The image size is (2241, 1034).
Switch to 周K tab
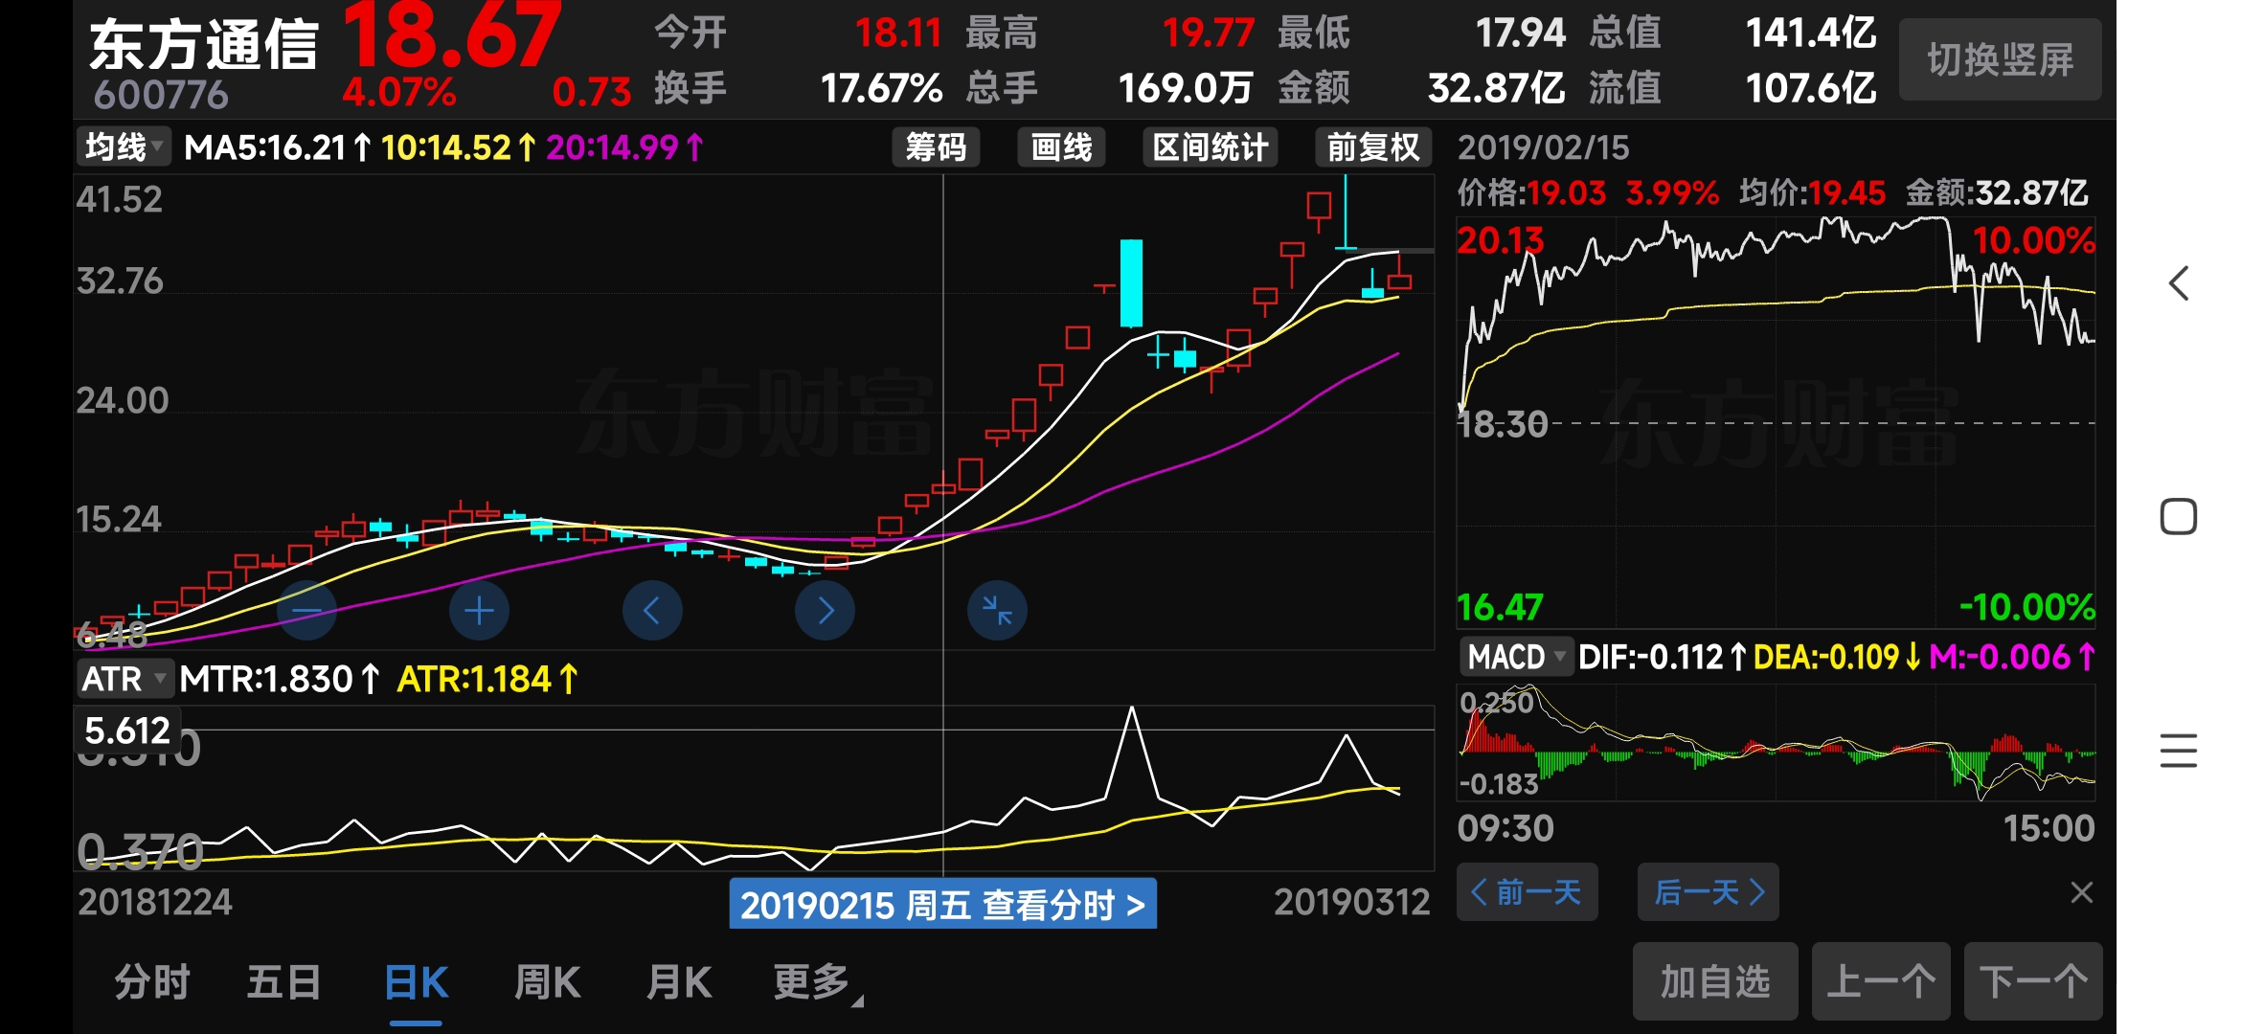pos(548,982)
